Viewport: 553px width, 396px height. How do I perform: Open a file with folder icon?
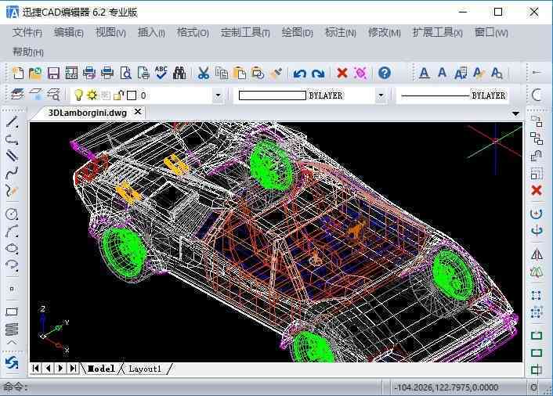(35, 73)
